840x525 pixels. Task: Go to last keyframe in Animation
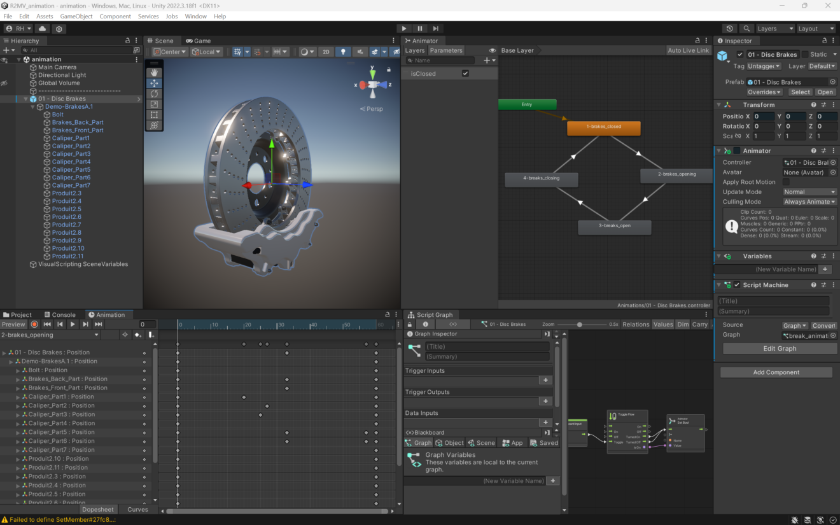(x=98, y=325)
